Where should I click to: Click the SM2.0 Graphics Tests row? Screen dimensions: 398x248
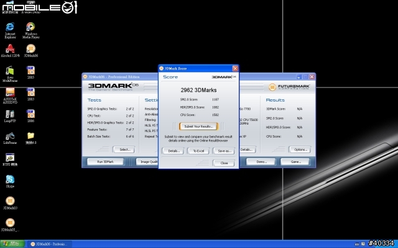point(111,109)
